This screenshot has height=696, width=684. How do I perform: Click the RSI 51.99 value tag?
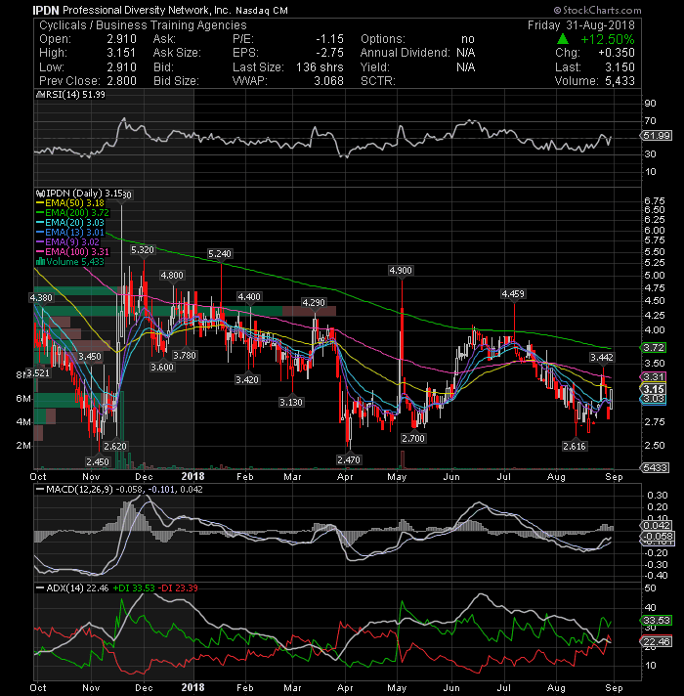[x=657, y=135]
